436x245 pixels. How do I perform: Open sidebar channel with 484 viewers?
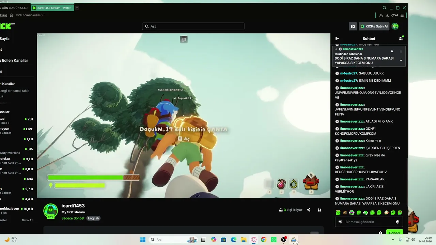tap(17, 179)
